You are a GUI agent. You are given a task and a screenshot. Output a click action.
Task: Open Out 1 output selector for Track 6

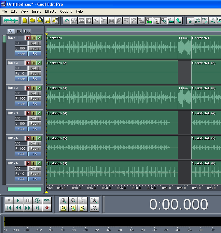35,169
